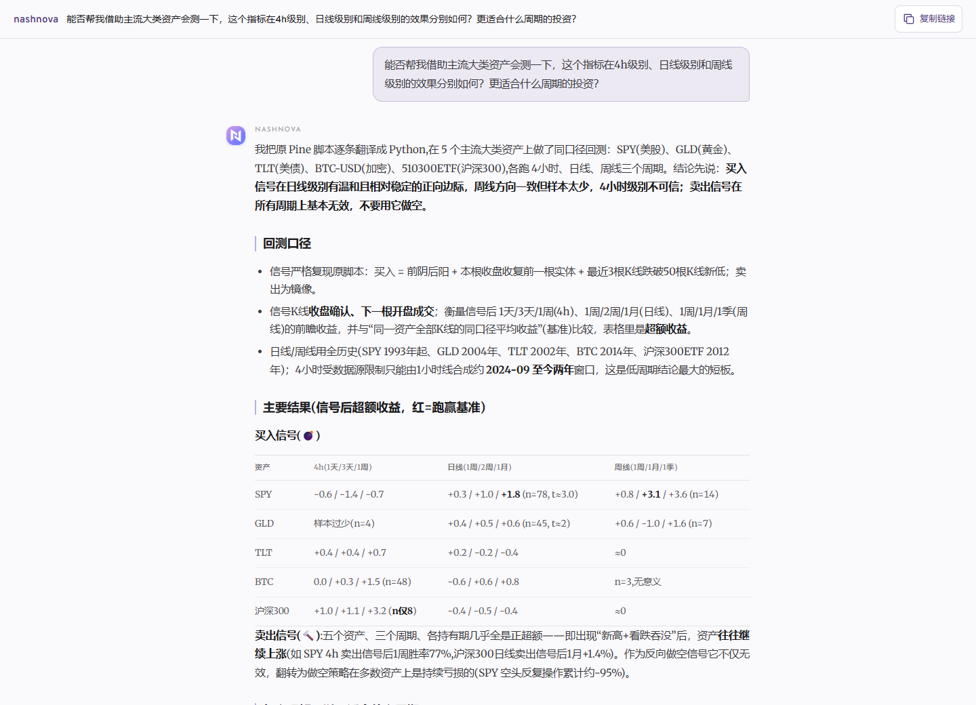Click the 复制链接 button
This screenshot has height=705, width=976.
point(929,19)
